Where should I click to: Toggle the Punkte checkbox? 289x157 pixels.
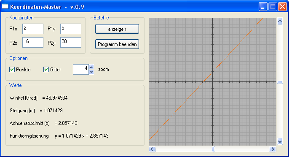pos(12,70)
